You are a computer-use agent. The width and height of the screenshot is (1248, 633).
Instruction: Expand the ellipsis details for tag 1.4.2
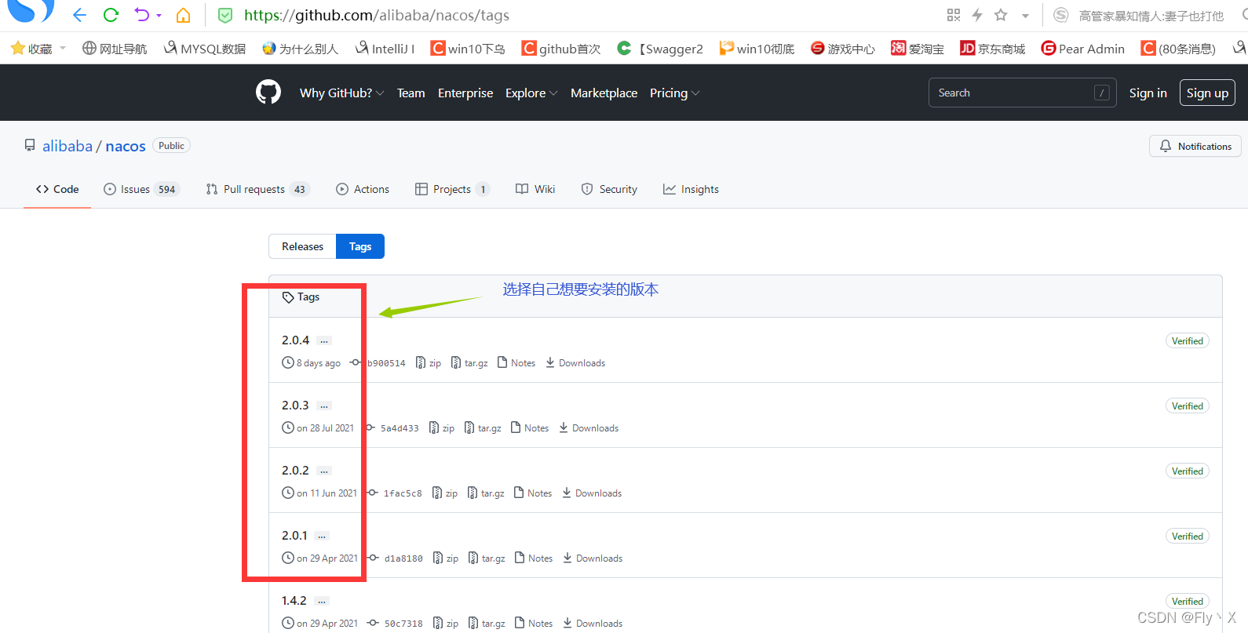[x=322, y=601]
